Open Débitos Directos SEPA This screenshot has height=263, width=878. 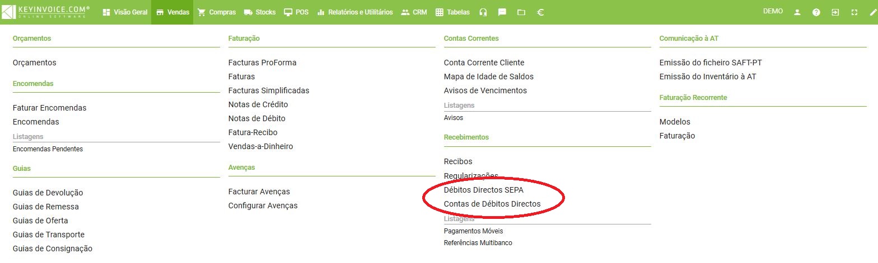484,190
